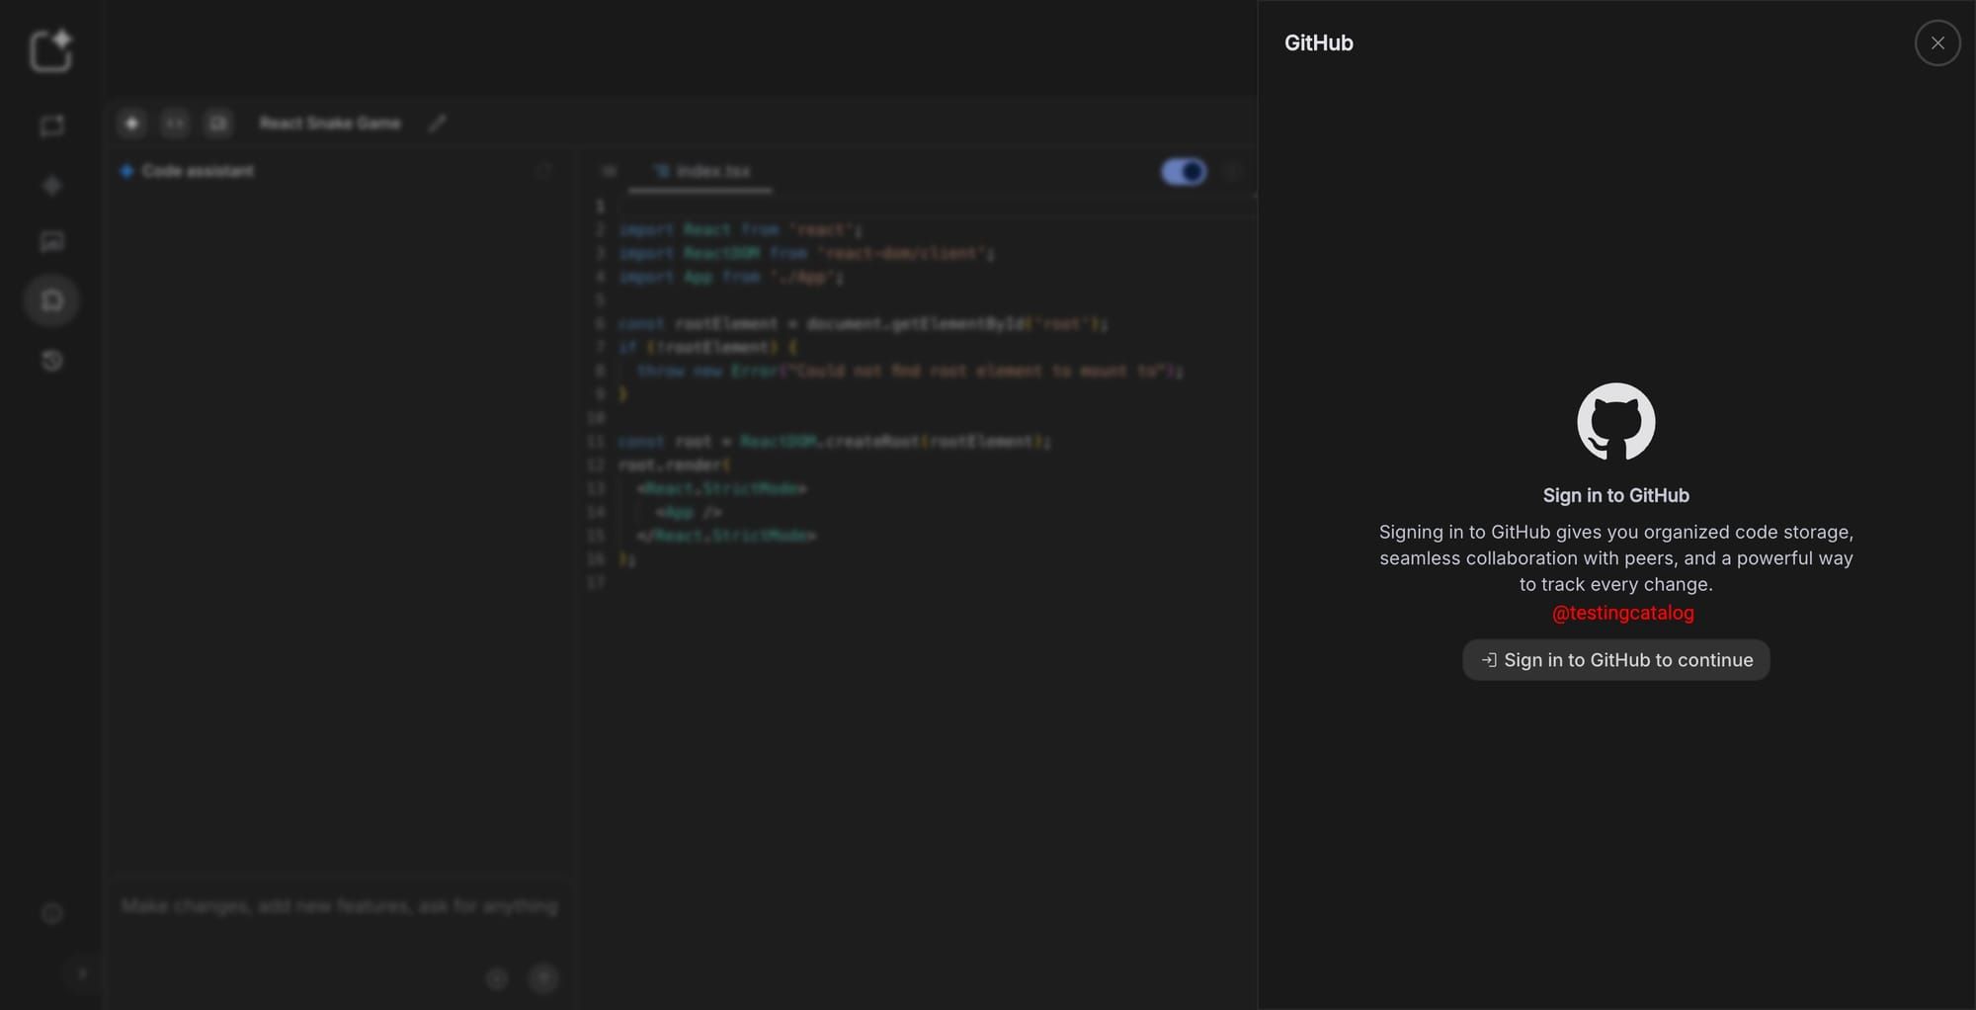The height and width of the screenshot is (1010, 1976).
Task: Select the highlighted code workspace sidebar icon
Action: [x=51, y=299]
